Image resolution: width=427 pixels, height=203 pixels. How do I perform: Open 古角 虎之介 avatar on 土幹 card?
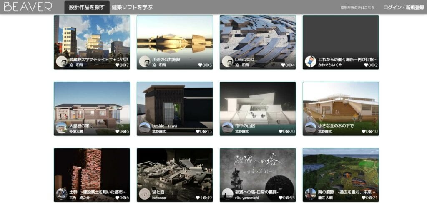point(62,194)
